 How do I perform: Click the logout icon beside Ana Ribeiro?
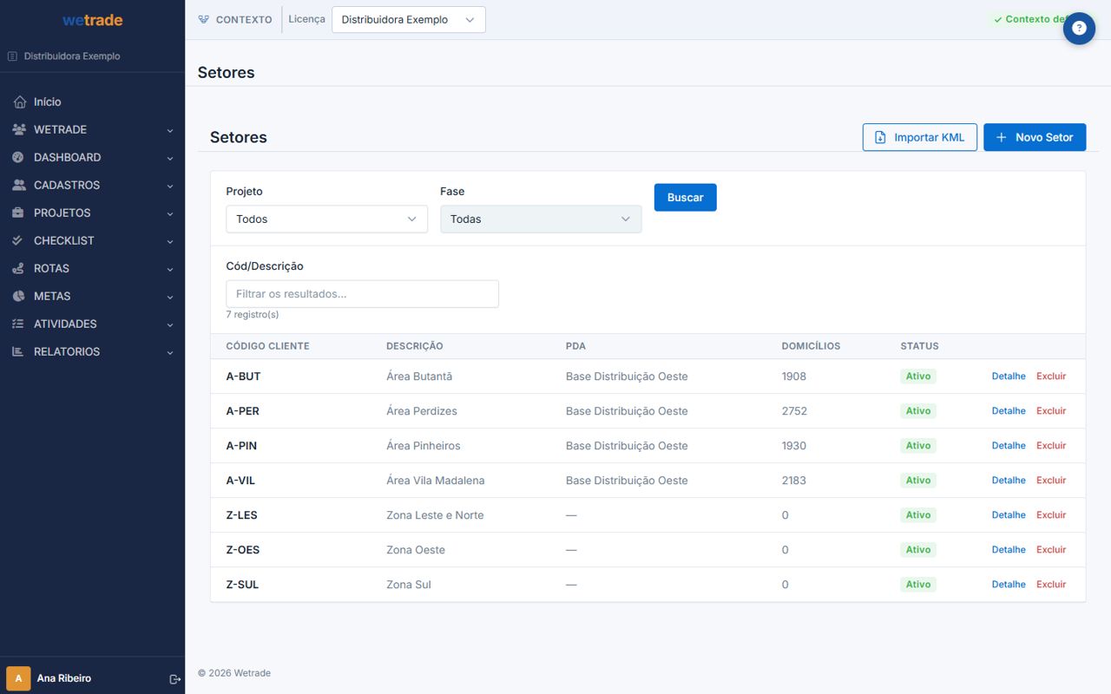(x=174, y=679)
